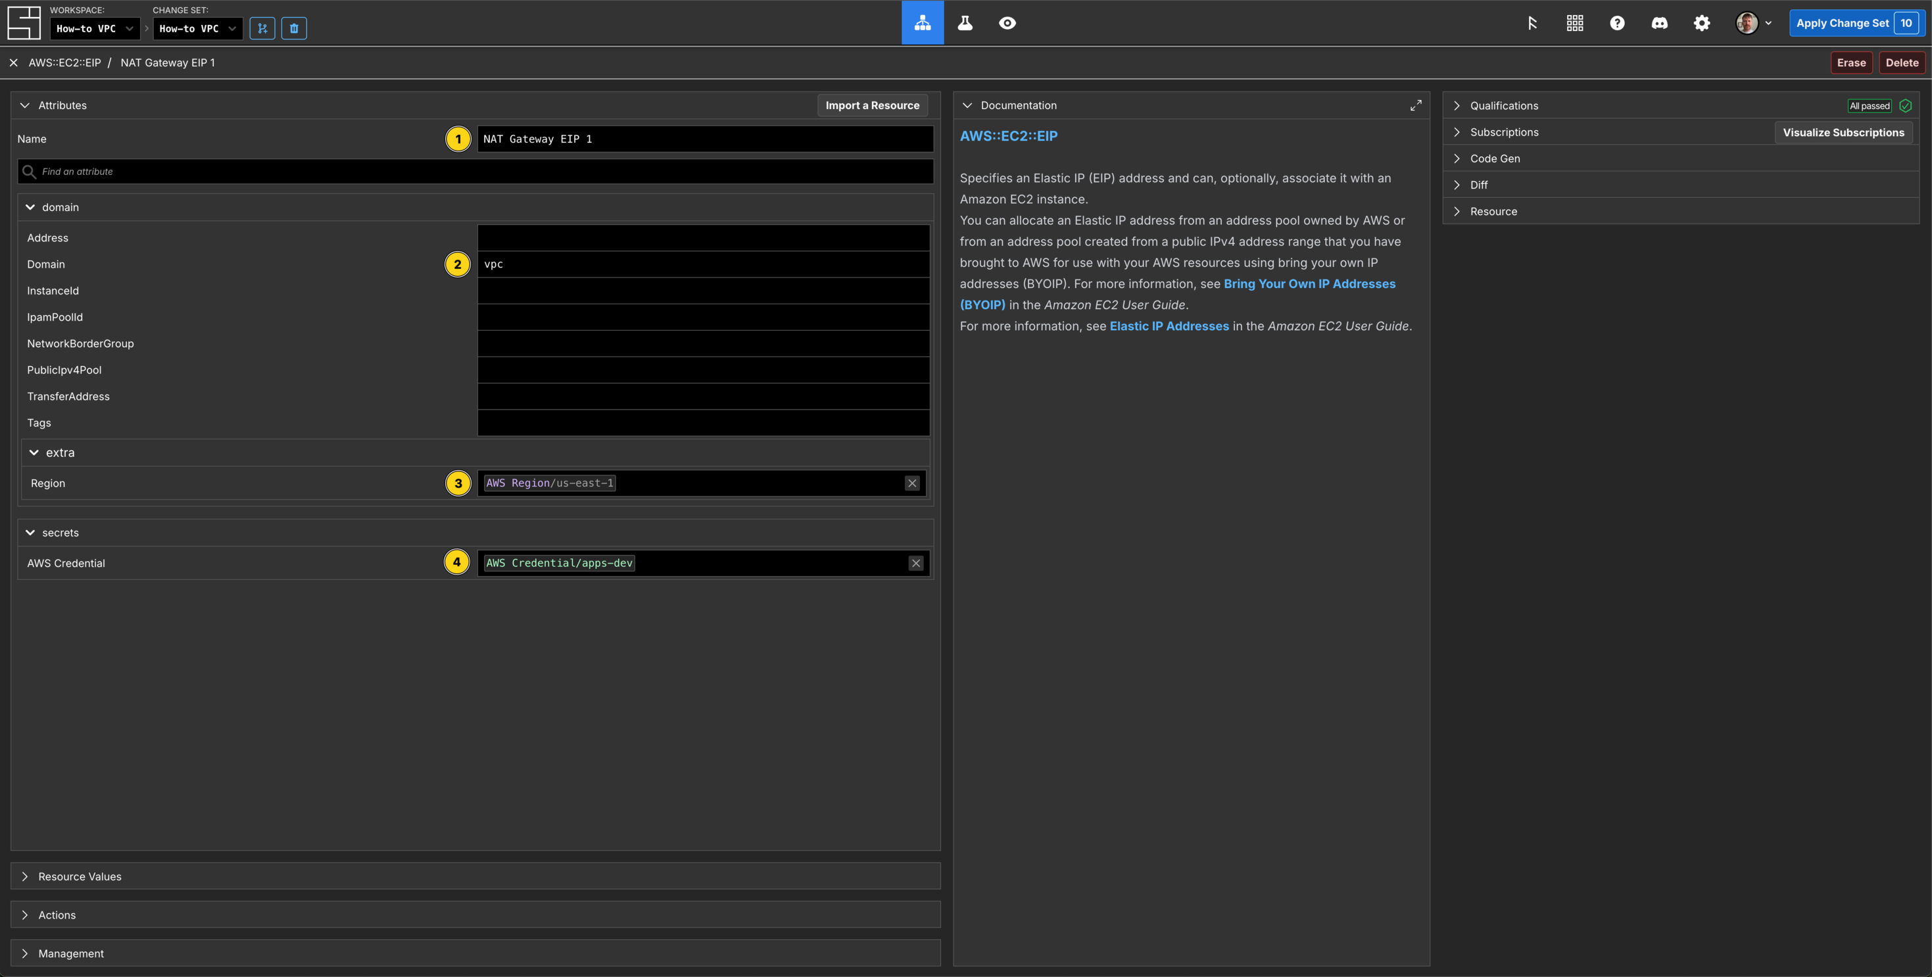Click the AWS Region/us-east-1 value chip

[x=550, y=484]
